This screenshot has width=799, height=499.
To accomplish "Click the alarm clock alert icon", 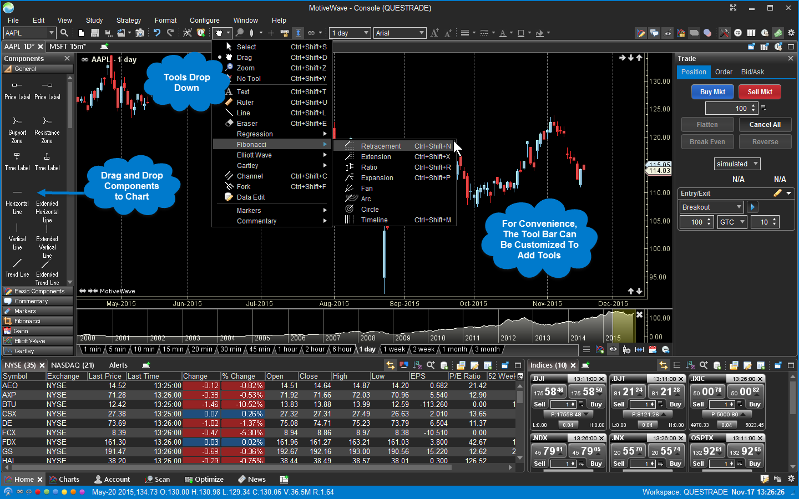I will click(x=201, y=33).
